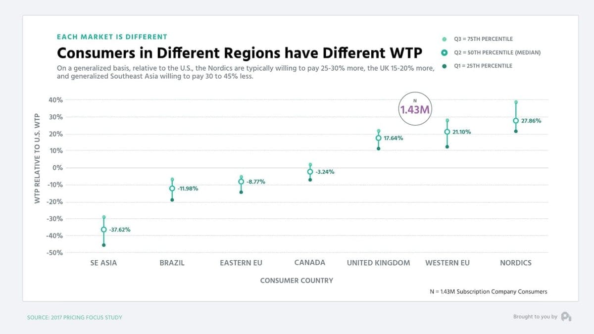Click the Eastern EU median marker
594x334 pixels.
(x=241, y=182)
